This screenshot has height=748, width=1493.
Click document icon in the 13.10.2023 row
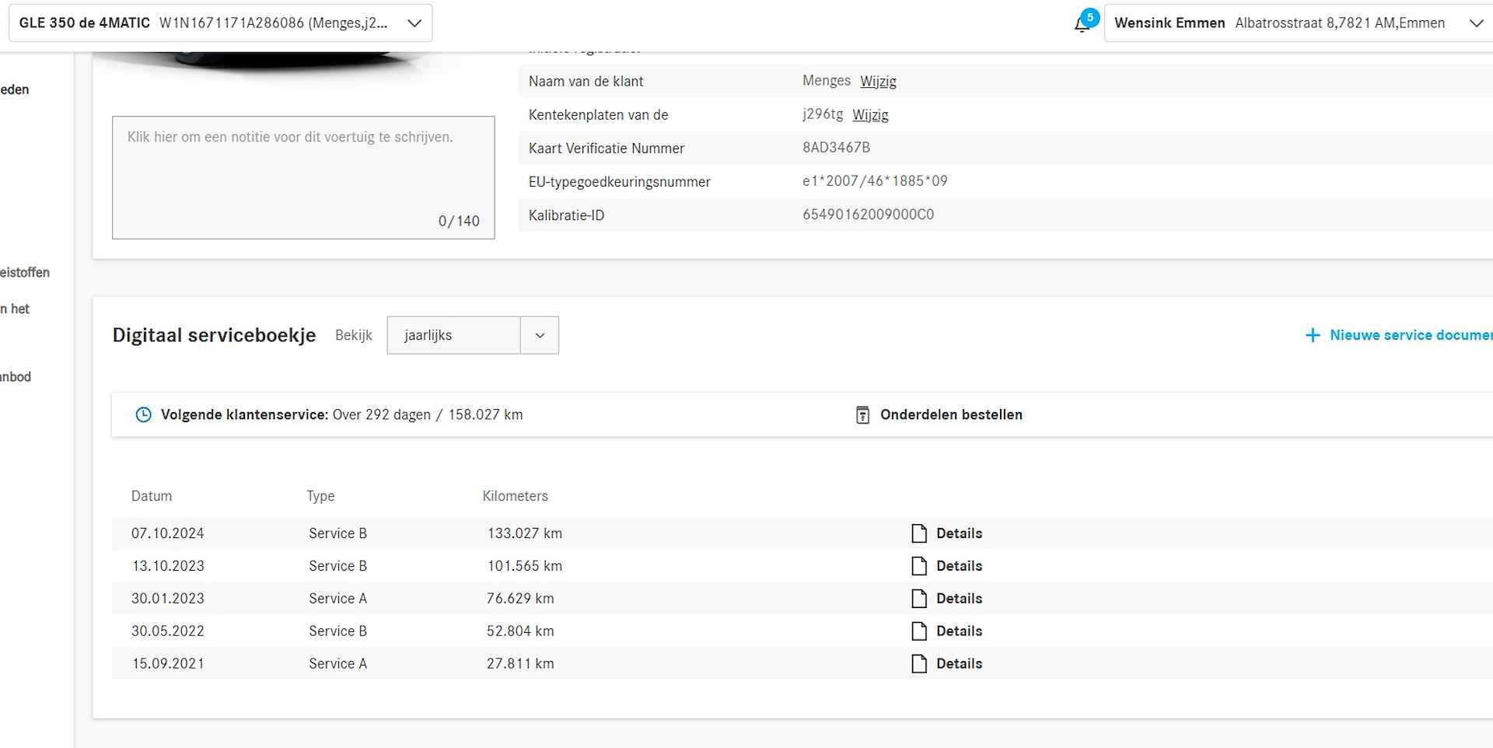point(919,566)
